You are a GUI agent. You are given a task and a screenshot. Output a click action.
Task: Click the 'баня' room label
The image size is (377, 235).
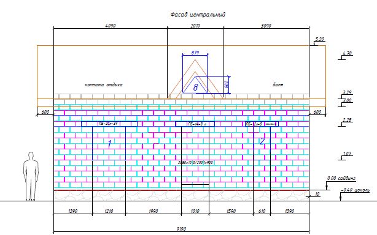[x=278, y=85]
